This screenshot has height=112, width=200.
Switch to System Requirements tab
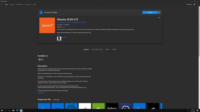click(x=97, y=49)
